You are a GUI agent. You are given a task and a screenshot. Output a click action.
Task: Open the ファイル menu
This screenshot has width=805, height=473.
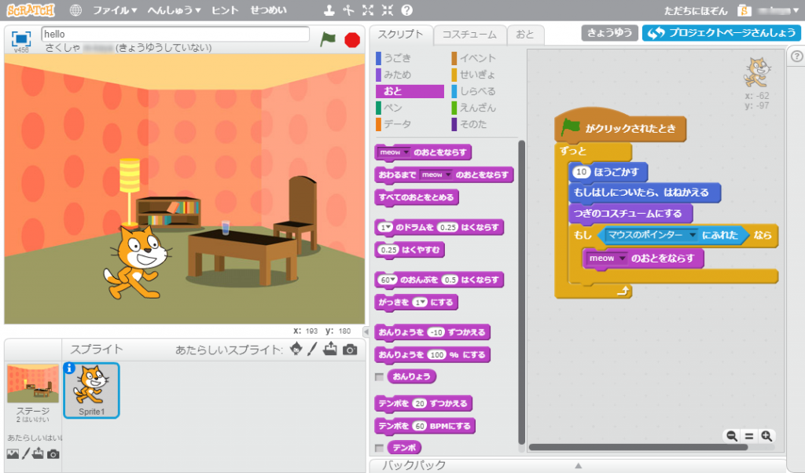(x=115, y=10)
